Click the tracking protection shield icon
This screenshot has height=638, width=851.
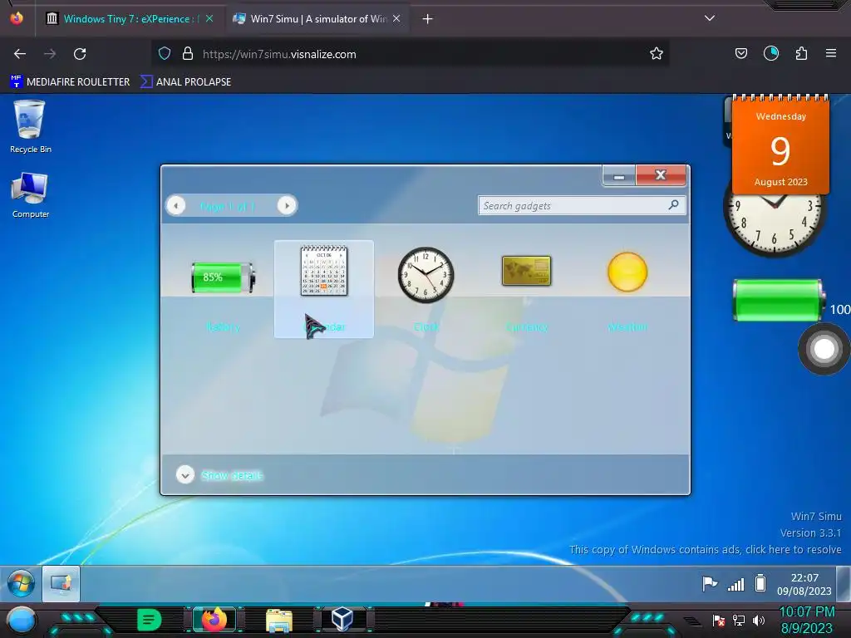coord(165,54)
